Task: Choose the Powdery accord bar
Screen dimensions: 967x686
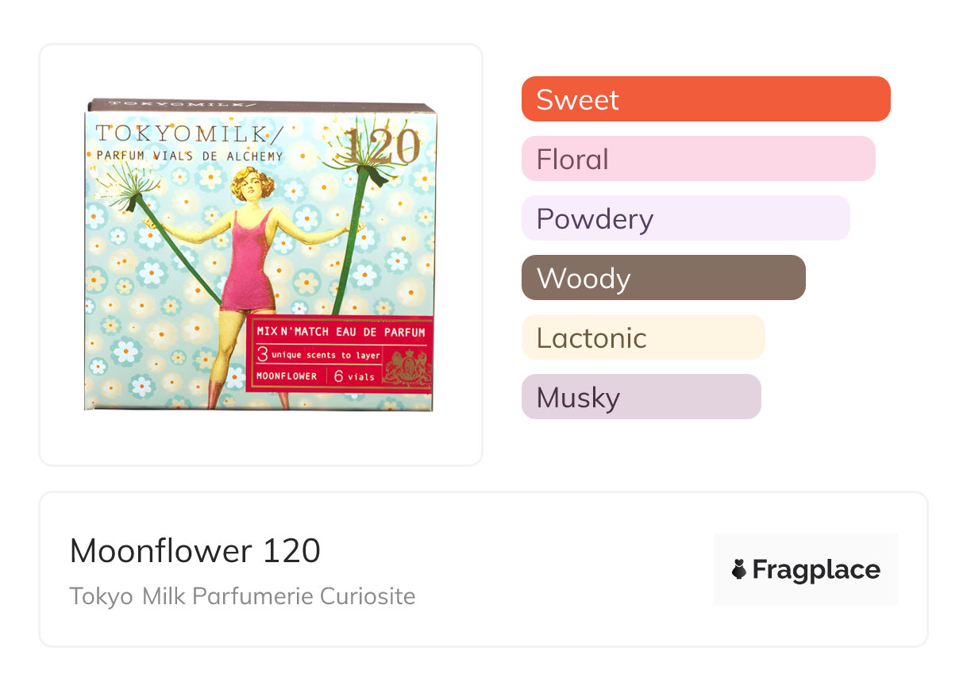Action: pos(685,218)
